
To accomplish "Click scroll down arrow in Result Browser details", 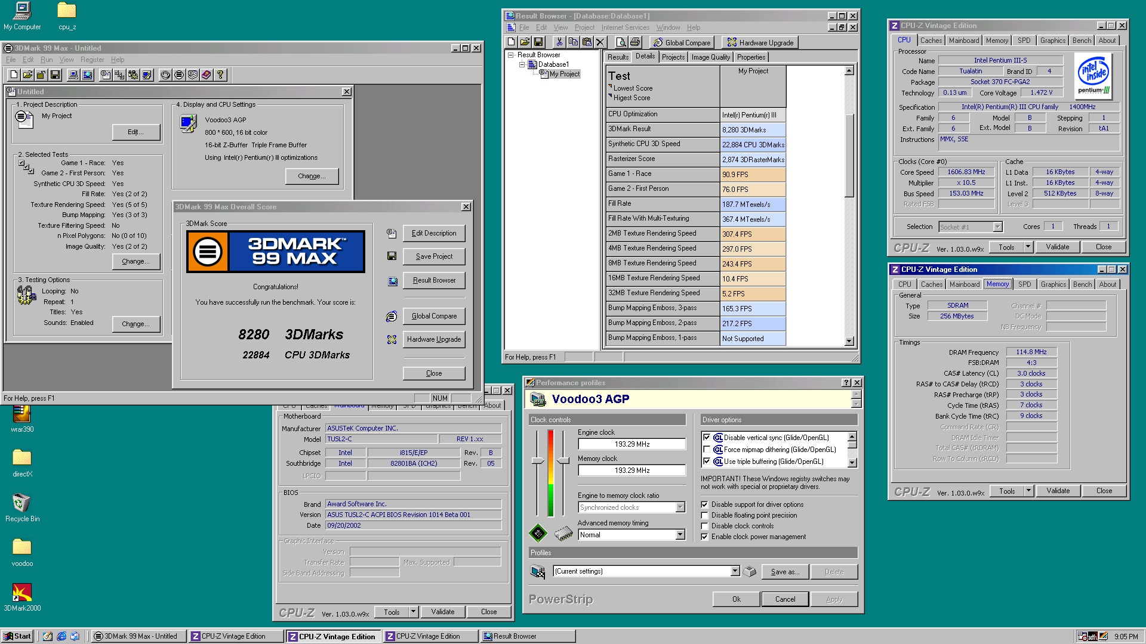I will click(x=849, y=341).
